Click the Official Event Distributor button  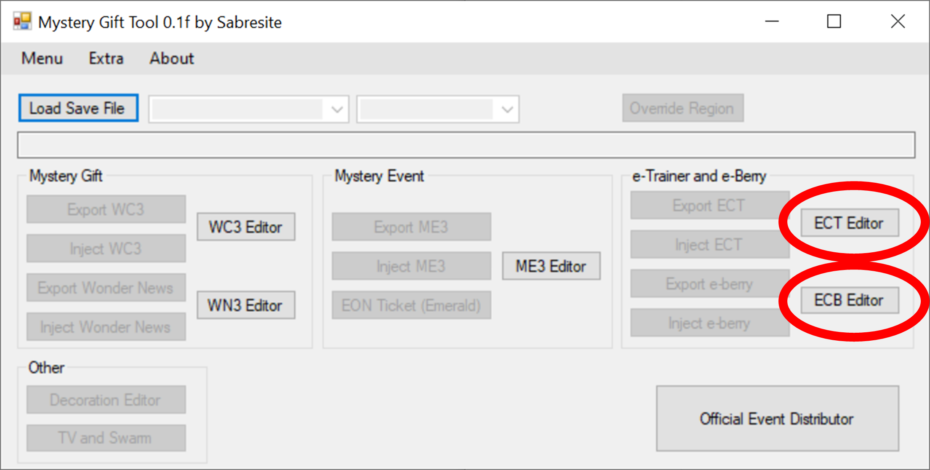tap(777, 419)
